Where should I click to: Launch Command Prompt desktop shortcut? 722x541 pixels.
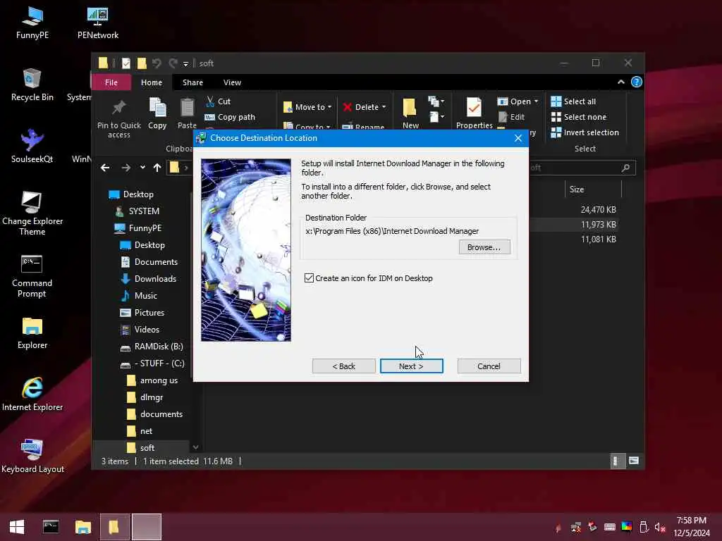coord(32,276)
